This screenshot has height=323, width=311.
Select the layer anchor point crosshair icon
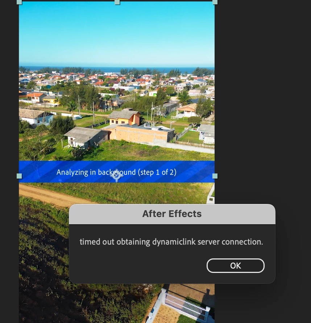click(x=117, y=176)
